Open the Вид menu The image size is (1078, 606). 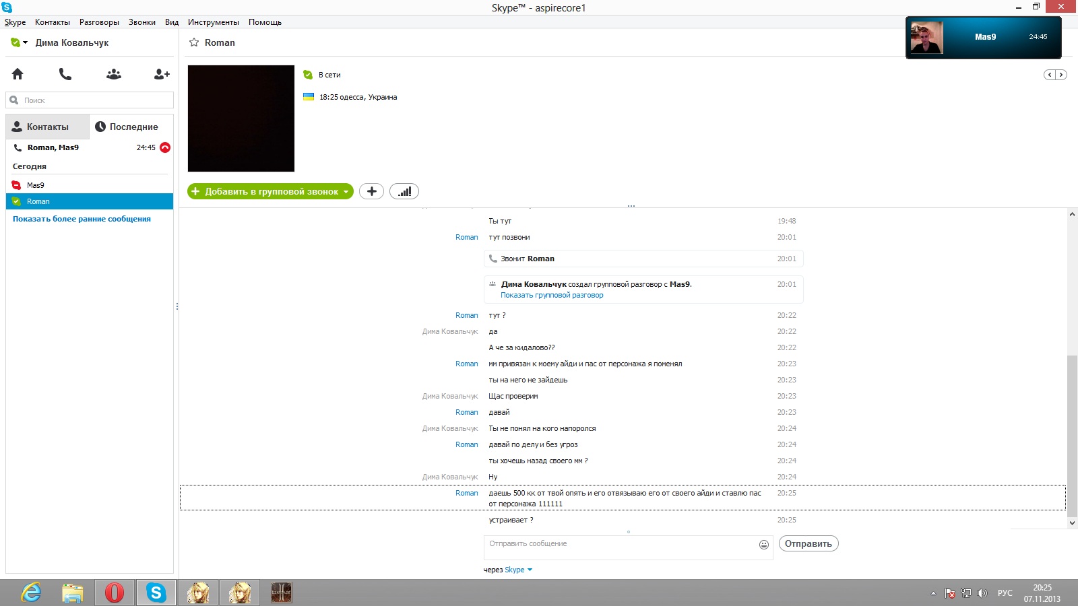[172, 22]
